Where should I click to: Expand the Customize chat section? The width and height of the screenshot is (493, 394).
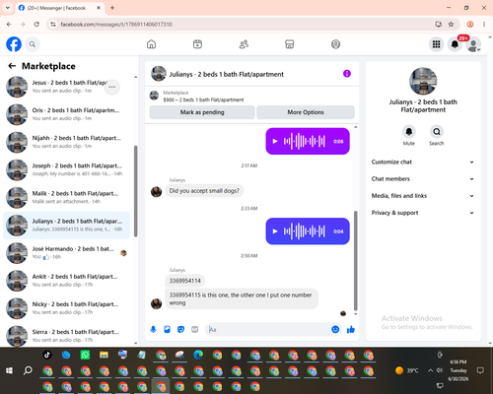(x=423, y=162)
